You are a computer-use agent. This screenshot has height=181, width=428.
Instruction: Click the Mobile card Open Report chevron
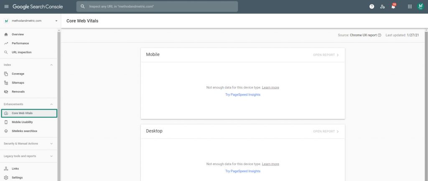point(338,55)
